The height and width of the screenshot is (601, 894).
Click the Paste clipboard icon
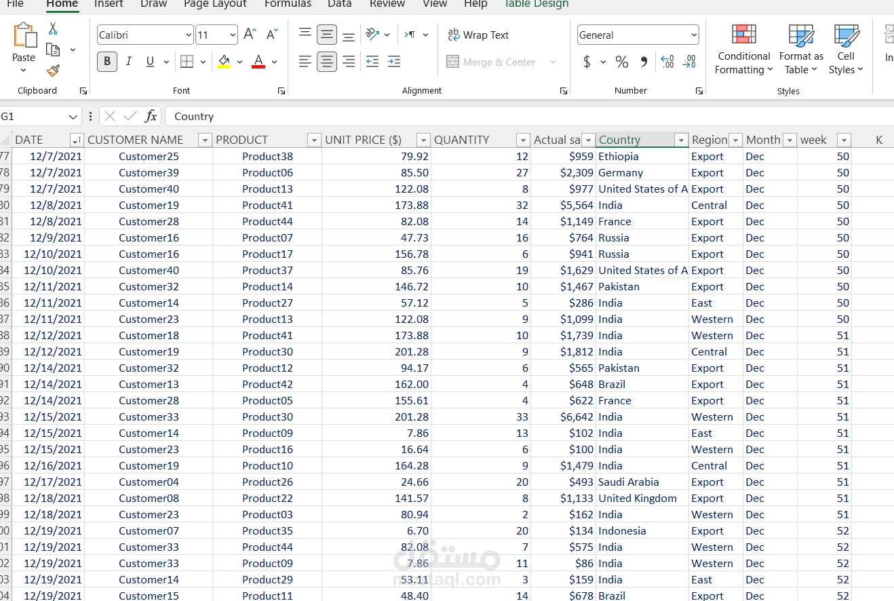(24, 37)
